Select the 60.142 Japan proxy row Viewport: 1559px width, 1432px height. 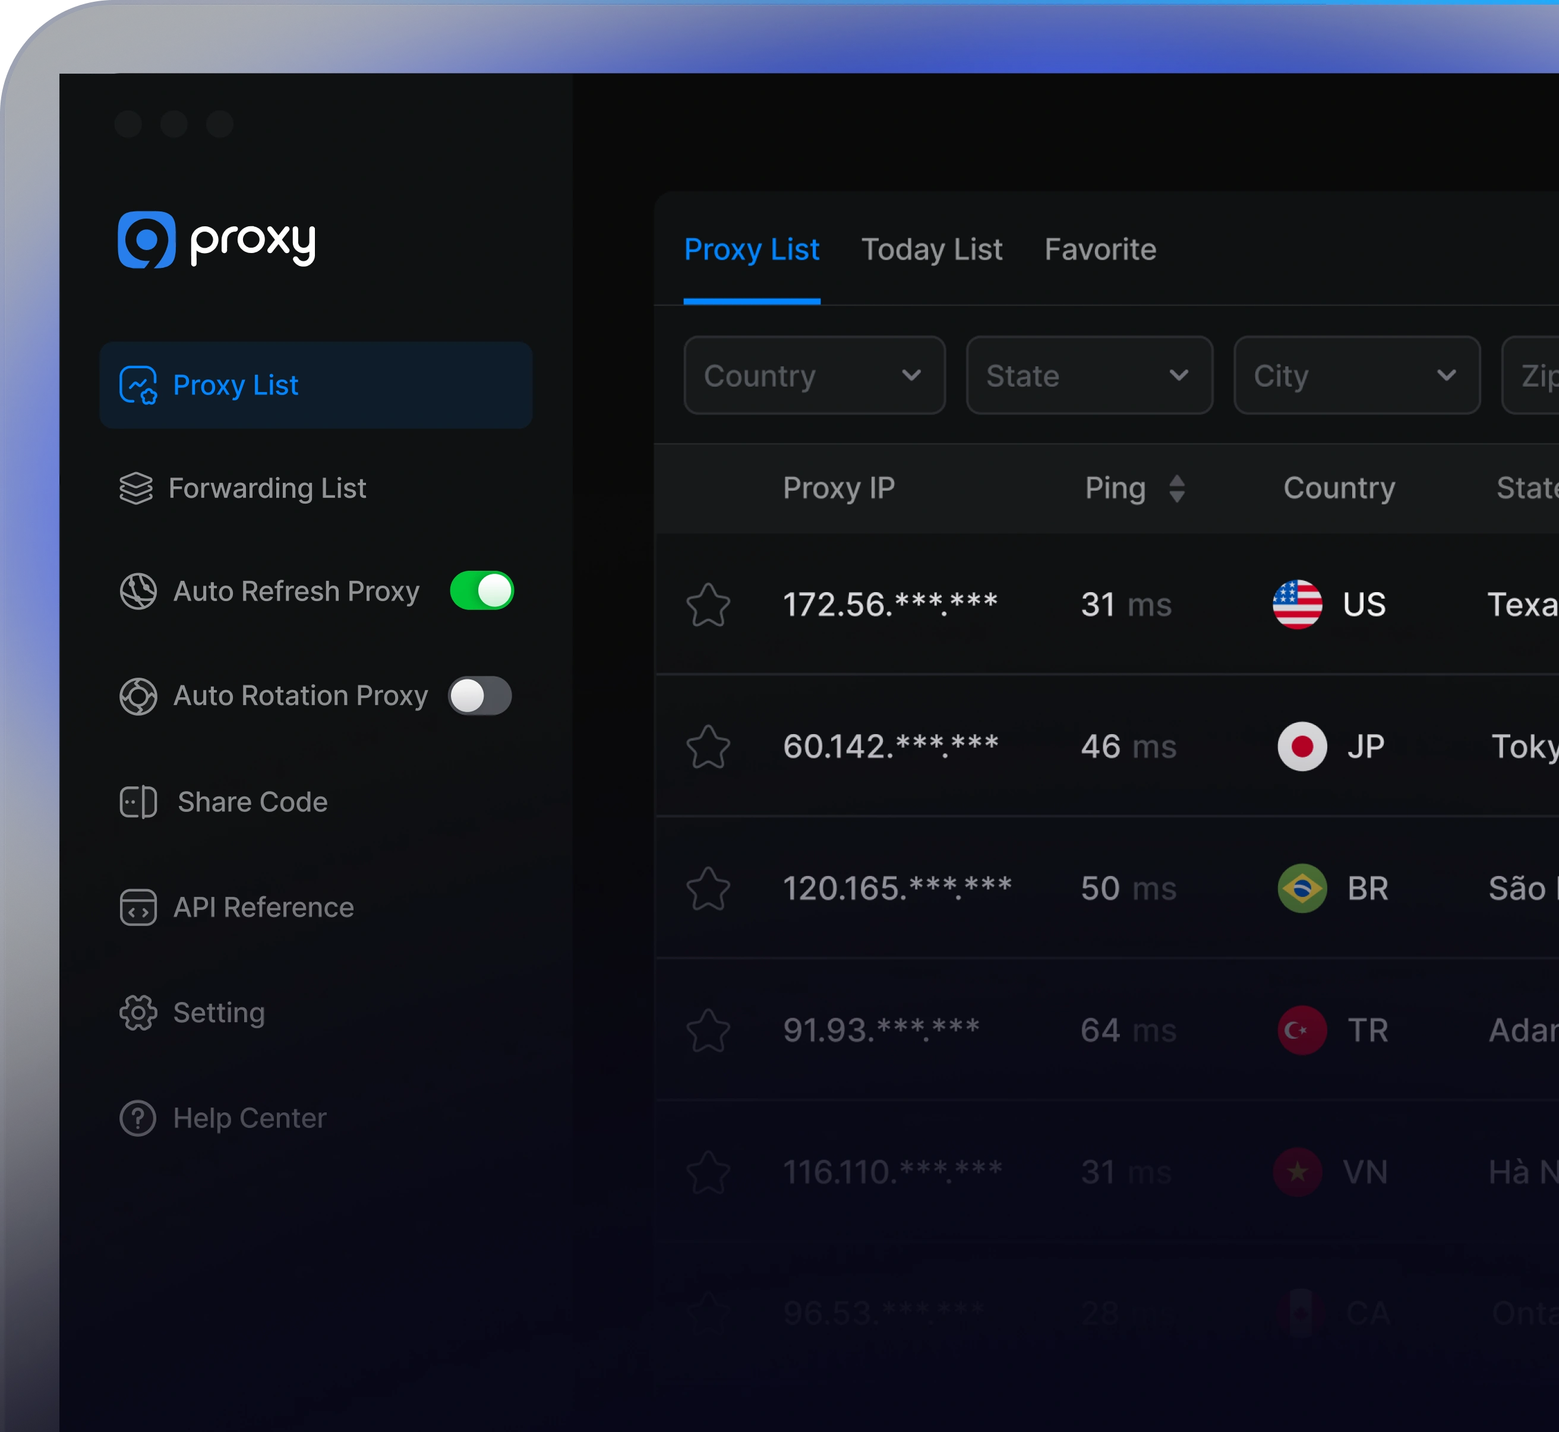pyautogui.click(x=891, y=746)
